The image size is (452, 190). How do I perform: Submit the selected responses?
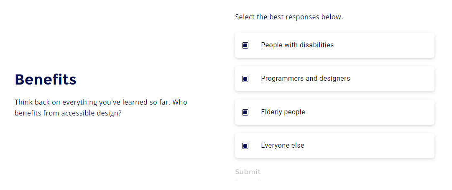coord(248,172)
